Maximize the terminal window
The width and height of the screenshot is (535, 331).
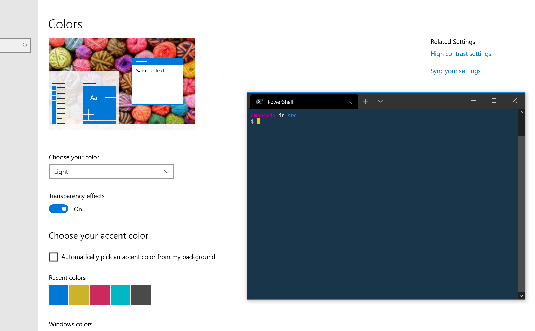pyautogui.click(x=494, y=100)
